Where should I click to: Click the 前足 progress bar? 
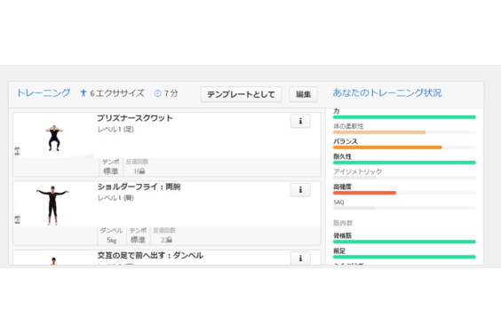(x=404, y=257)
